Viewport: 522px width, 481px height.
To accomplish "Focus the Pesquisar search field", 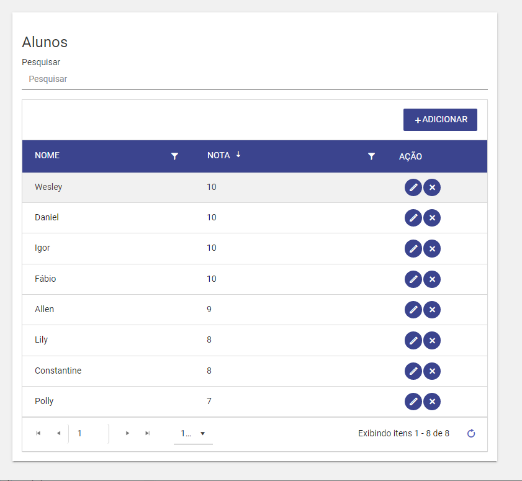I will (x=254, y=79).
